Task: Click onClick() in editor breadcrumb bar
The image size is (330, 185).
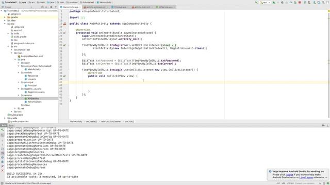Action: [x=129, y=121]
